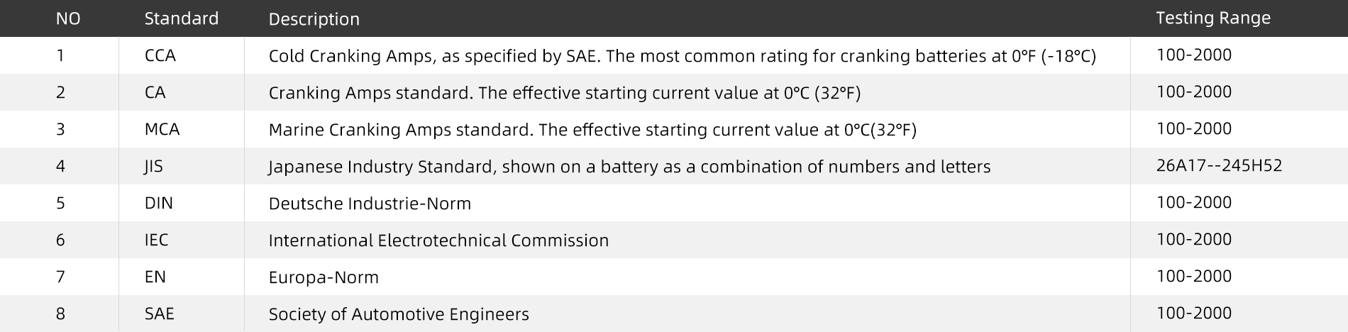Select the DIN standard cell
1348x332 pixels.
158,204
